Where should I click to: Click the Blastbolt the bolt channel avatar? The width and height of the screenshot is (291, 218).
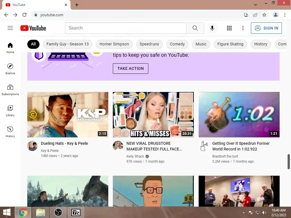tap(204, 146)
